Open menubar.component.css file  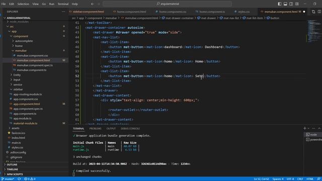pyautogui.click(x=32, y=56)
